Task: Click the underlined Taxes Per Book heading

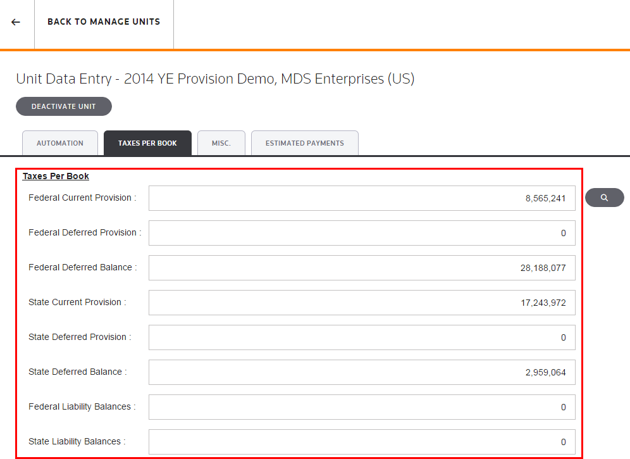Action: (56, 176)
